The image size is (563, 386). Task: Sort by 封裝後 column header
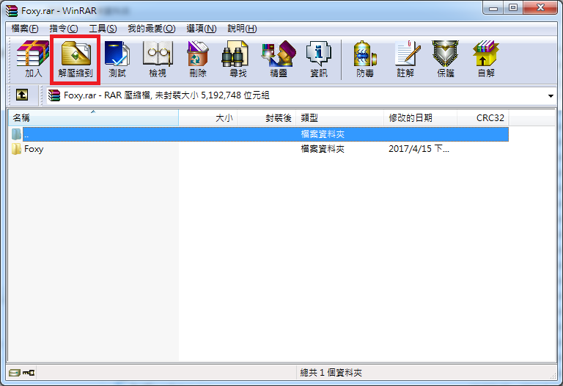[x=267, y=118]
